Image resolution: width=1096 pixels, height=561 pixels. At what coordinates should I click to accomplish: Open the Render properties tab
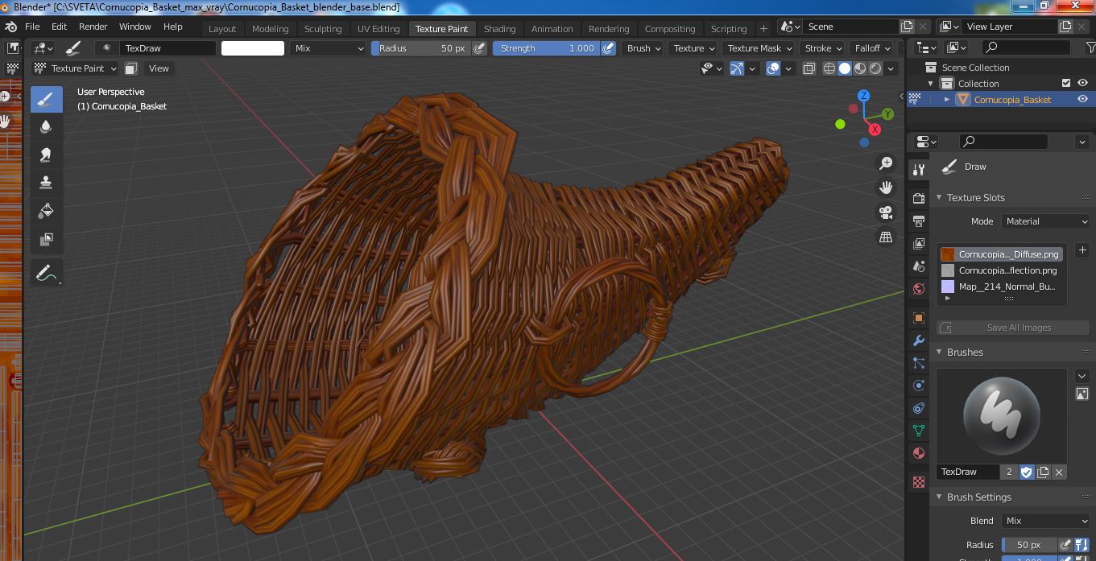pyautogui.click(x=919, y=198)
